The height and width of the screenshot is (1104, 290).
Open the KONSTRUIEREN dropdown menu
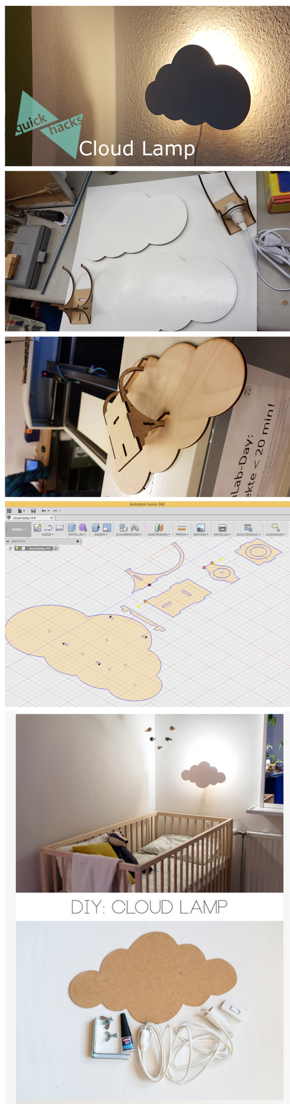pos(159,534)
